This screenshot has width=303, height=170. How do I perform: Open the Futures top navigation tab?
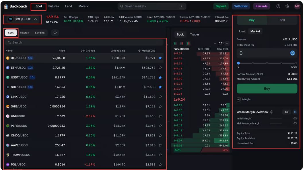pos(54,6)
